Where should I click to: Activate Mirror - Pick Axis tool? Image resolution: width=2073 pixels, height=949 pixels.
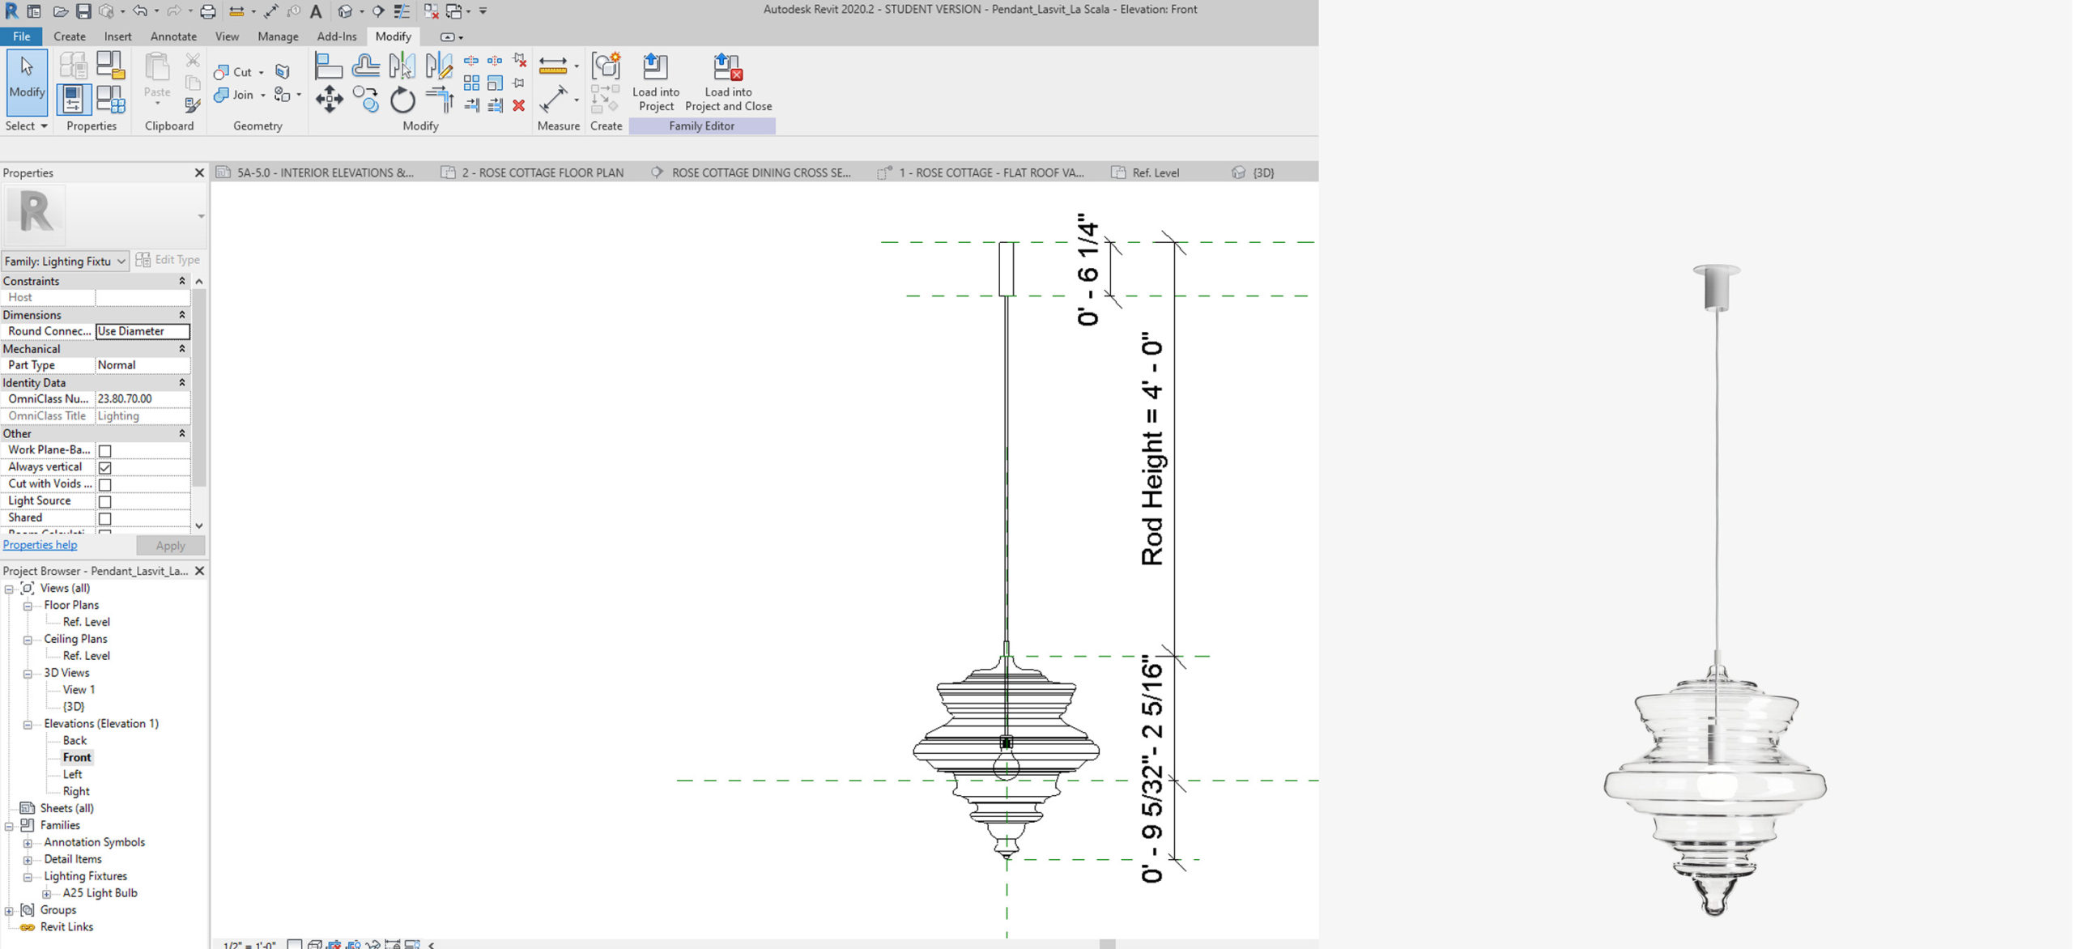coord(402,66)
